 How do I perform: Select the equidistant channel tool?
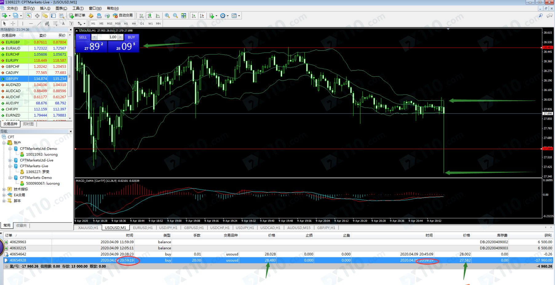tap(47, 23)
